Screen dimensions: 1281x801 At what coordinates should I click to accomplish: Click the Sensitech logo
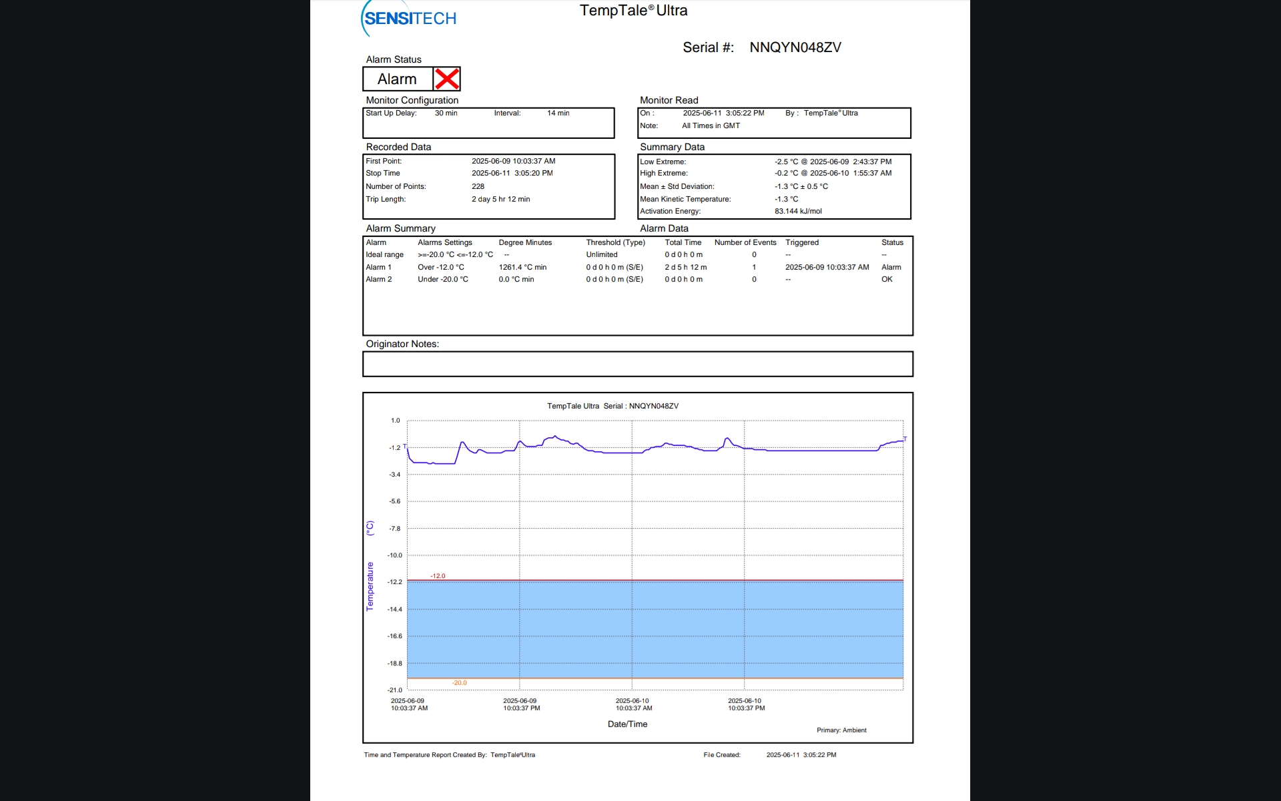click(x=409, y=19)
